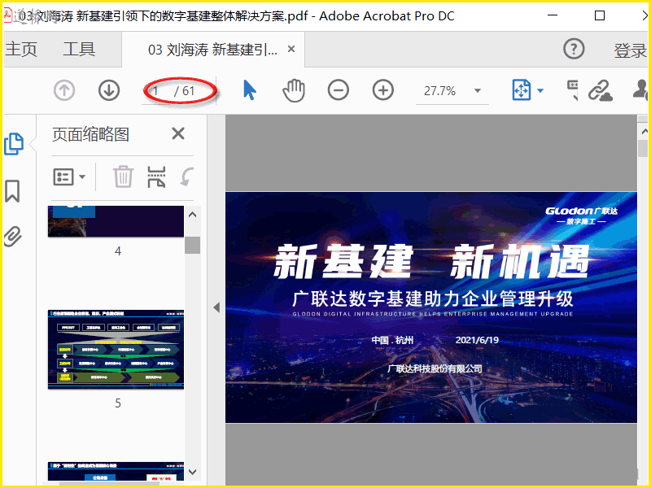Click 广联达科技股份有限公司 text

click(x=435, y=368)
